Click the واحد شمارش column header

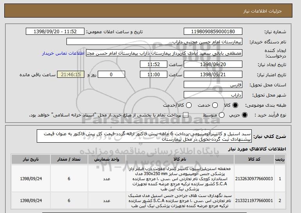click(107, 159)
